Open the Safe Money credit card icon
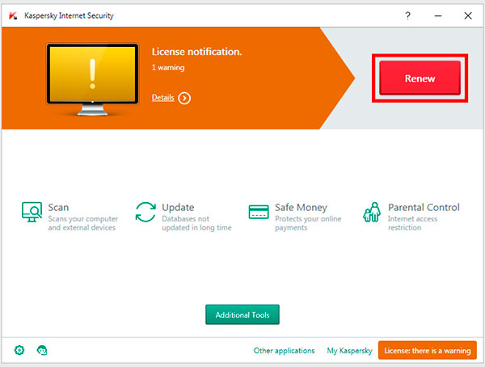 (x=259, y=213)
